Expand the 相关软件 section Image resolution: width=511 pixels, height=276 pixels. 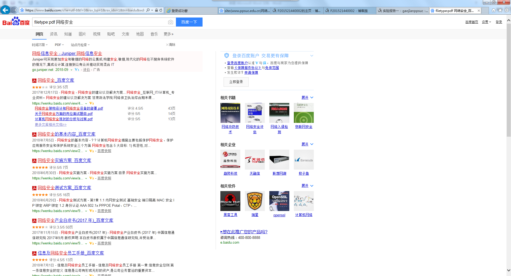(307, 186)
